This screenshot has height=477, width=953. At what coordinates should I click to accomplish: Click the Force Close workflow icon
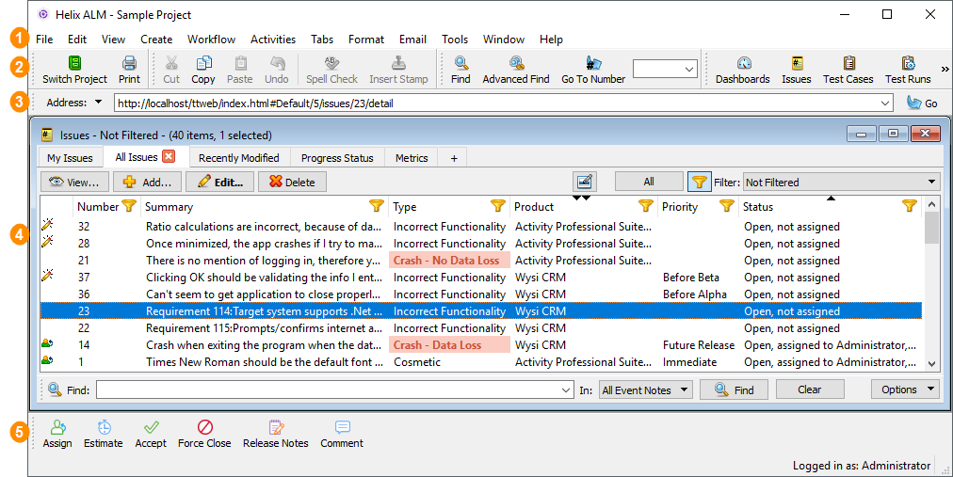[204, 428]
